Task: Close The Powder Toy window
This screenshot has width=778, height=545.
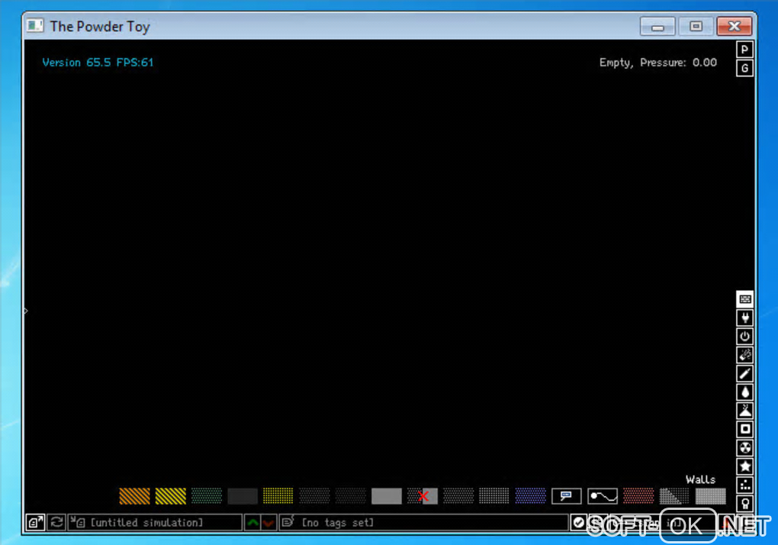Action: pyautogui.click(x=734, y=26)
